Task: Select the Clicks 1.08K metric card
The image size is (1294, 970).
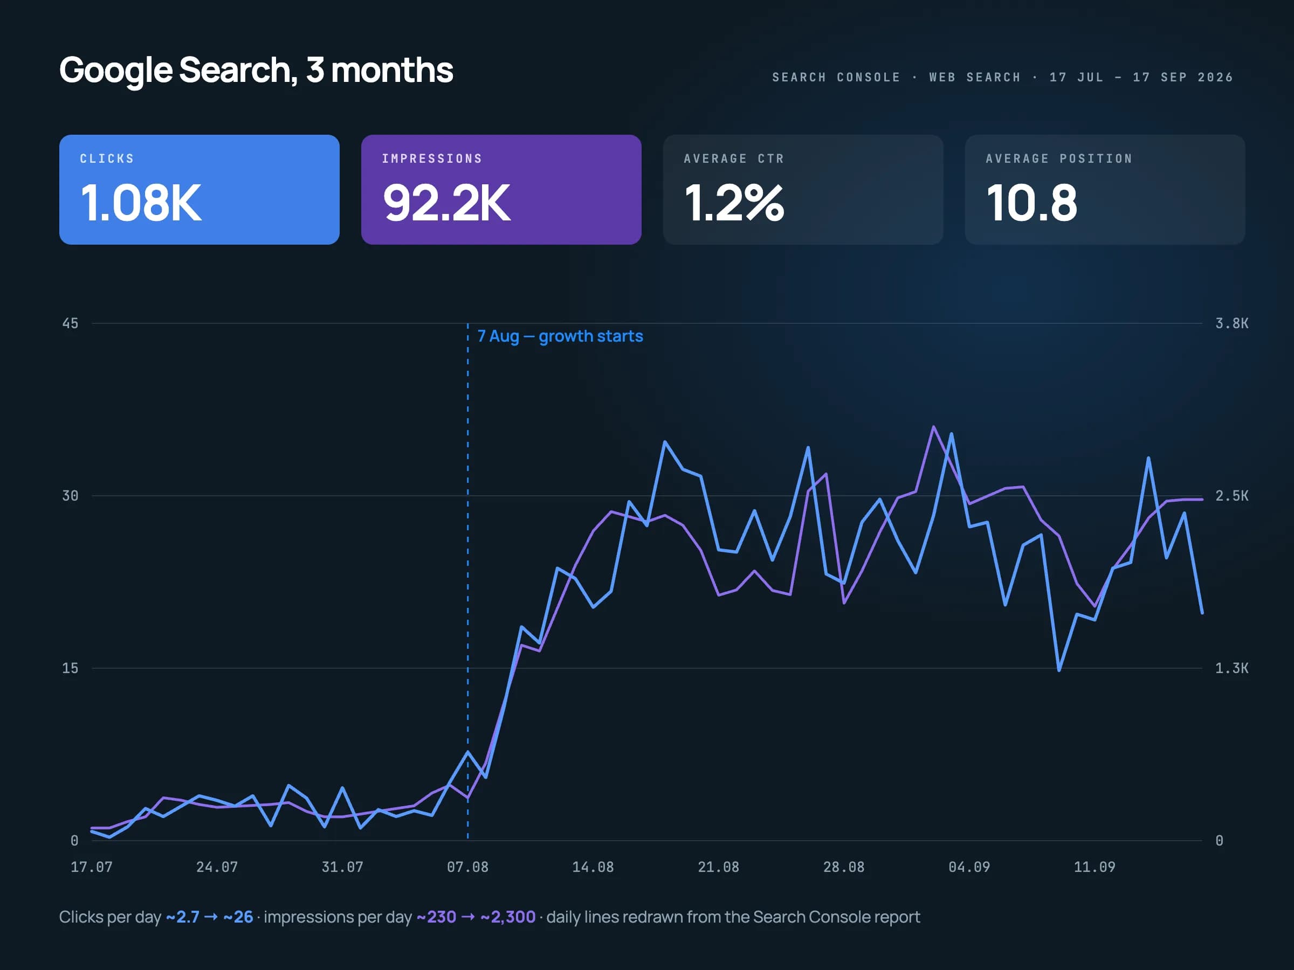Action: 199,190
